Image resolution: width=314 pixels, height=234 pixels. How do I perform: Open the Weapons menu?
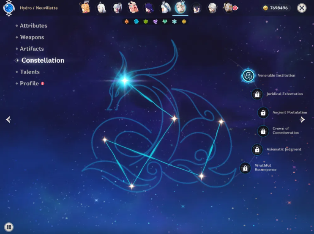pyautogui.click(x=32, y=37)
